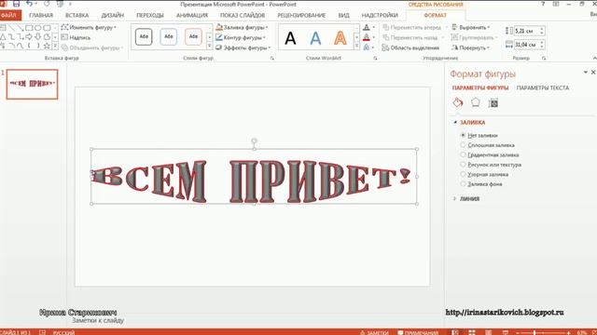Select 'Градиентная заливка' radio option
The image size is (597, 335).
click(490, 155)
